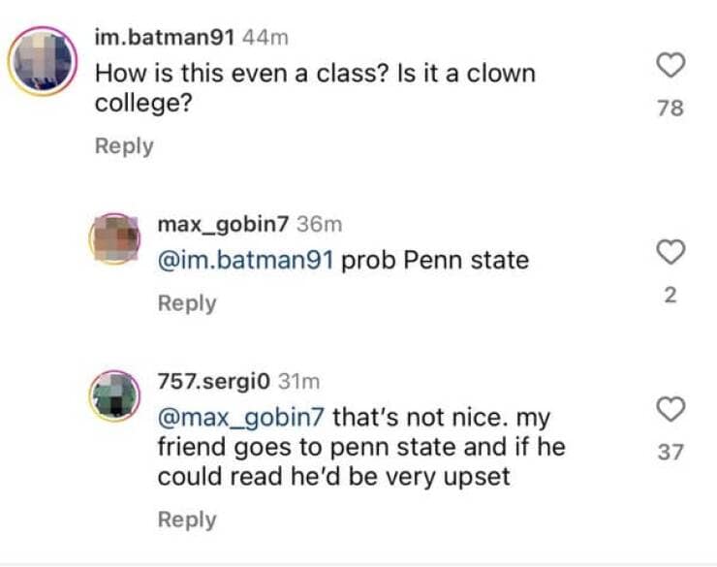Like im.batman91's comment with the heart
This screenshot has height=567, width=717.
coord(670,66)
